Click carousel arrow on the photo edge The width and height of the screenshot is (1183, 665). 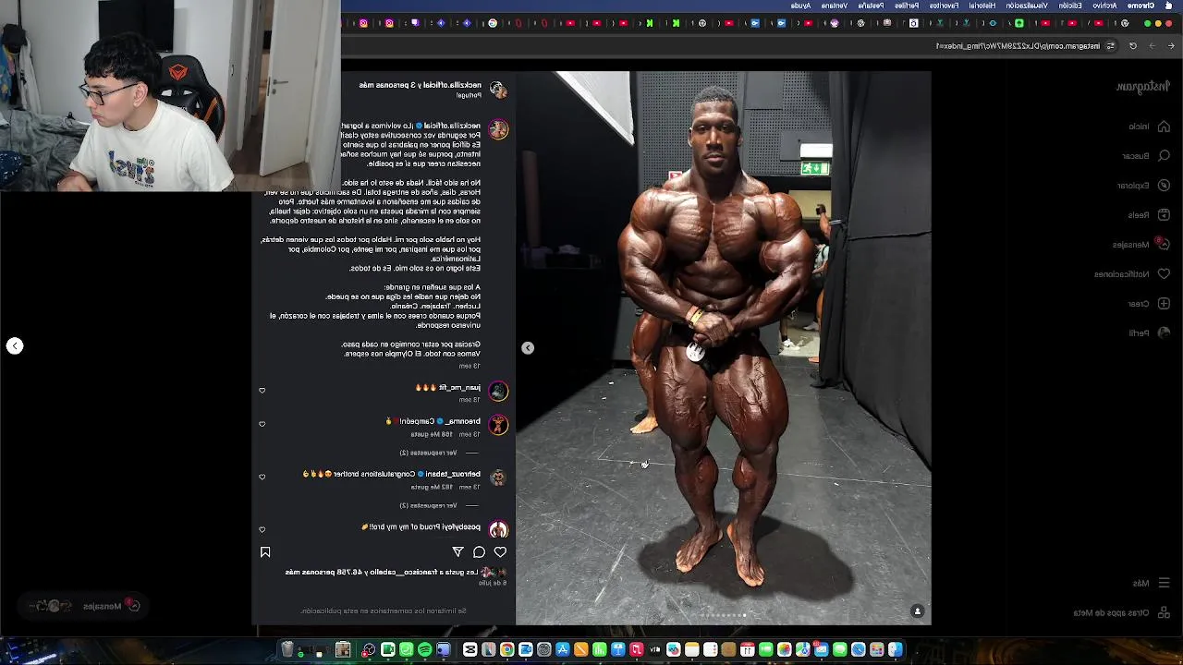pyautogui.click(x=528, y=348)
